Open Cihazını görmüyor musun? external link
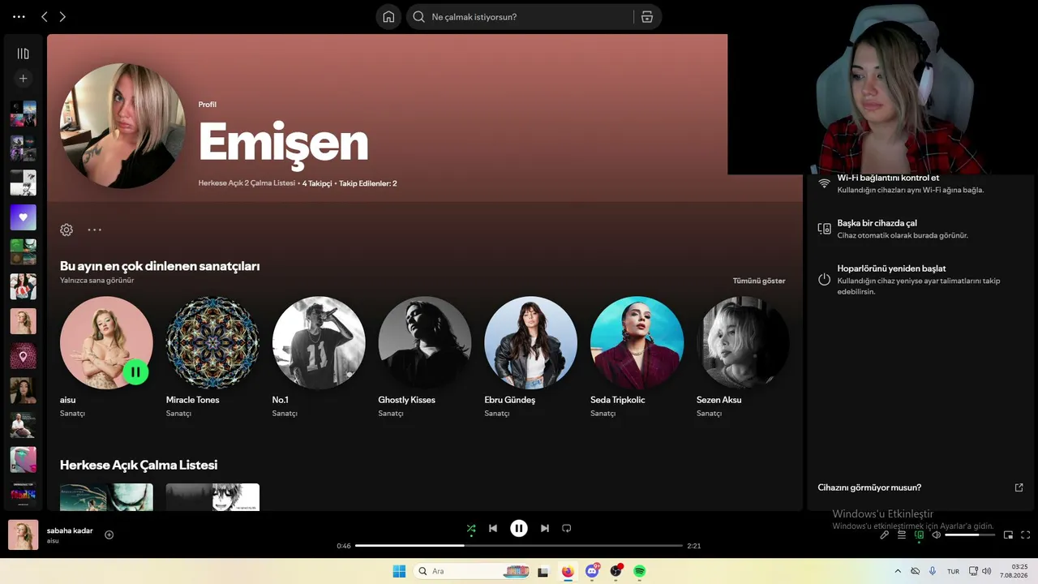The height and width of the screenshot is (584, 1038). pyautogui.click(x=1019, y=487)
